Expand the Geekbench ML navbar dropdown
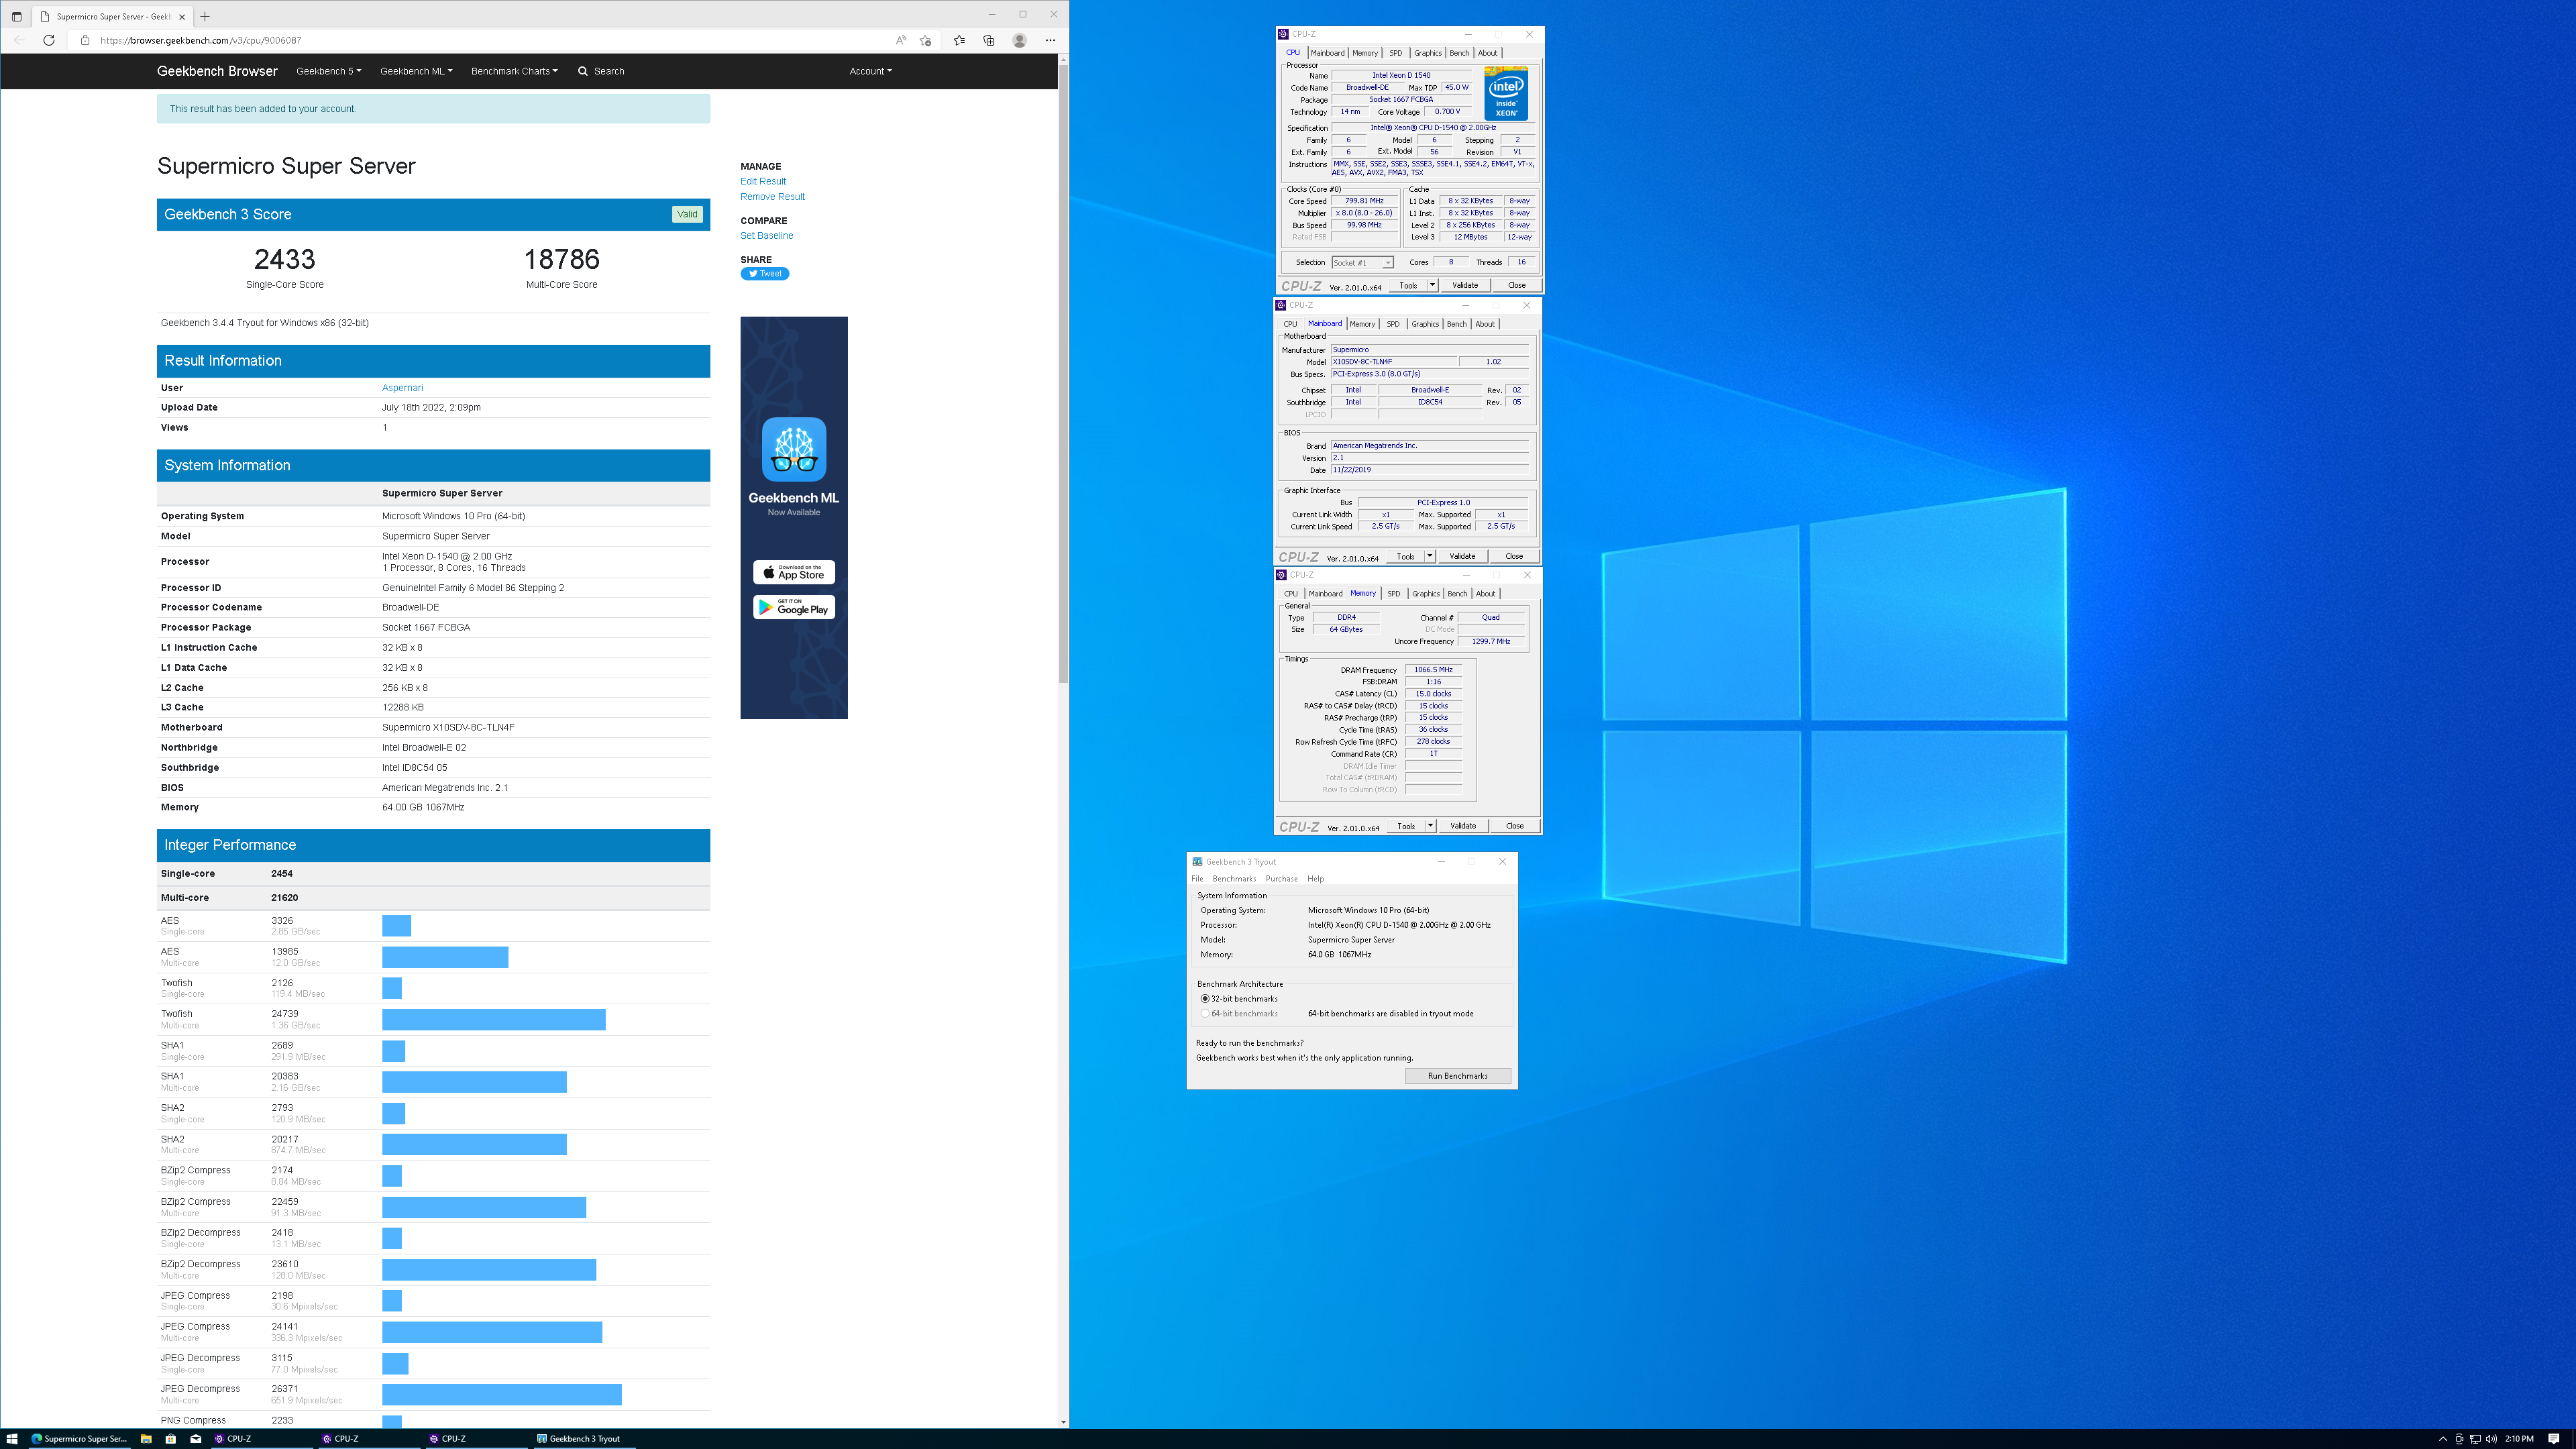The width and height of the screenshot is (2576, 1449). 416,71
